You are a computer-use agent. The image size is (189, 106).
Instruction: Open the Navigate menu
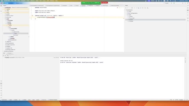pyautogui.click(x=23, y=1)
